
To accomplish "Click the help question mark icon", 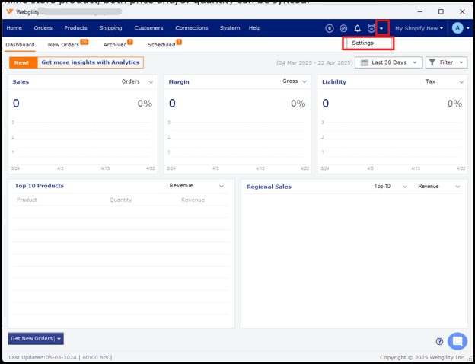I will point(439,342).
